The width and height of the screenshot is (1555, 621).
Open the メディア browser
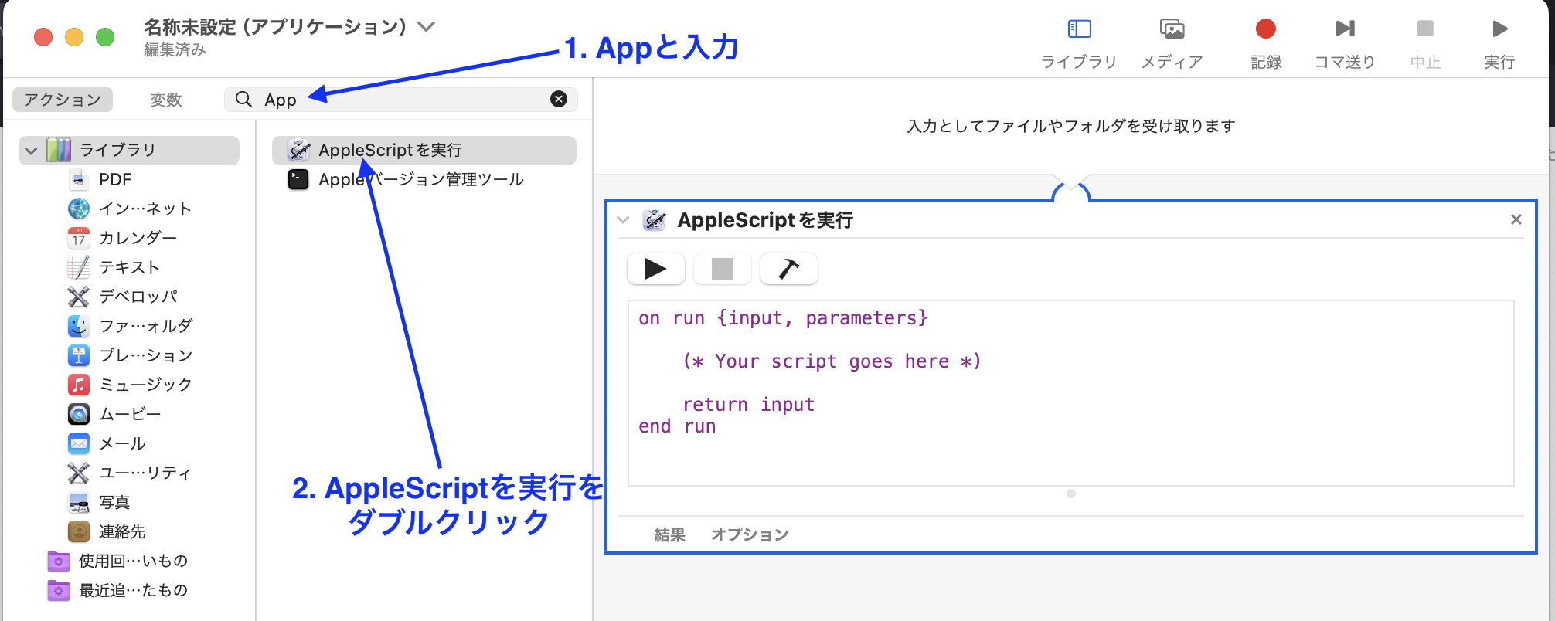coord(1172,44)
